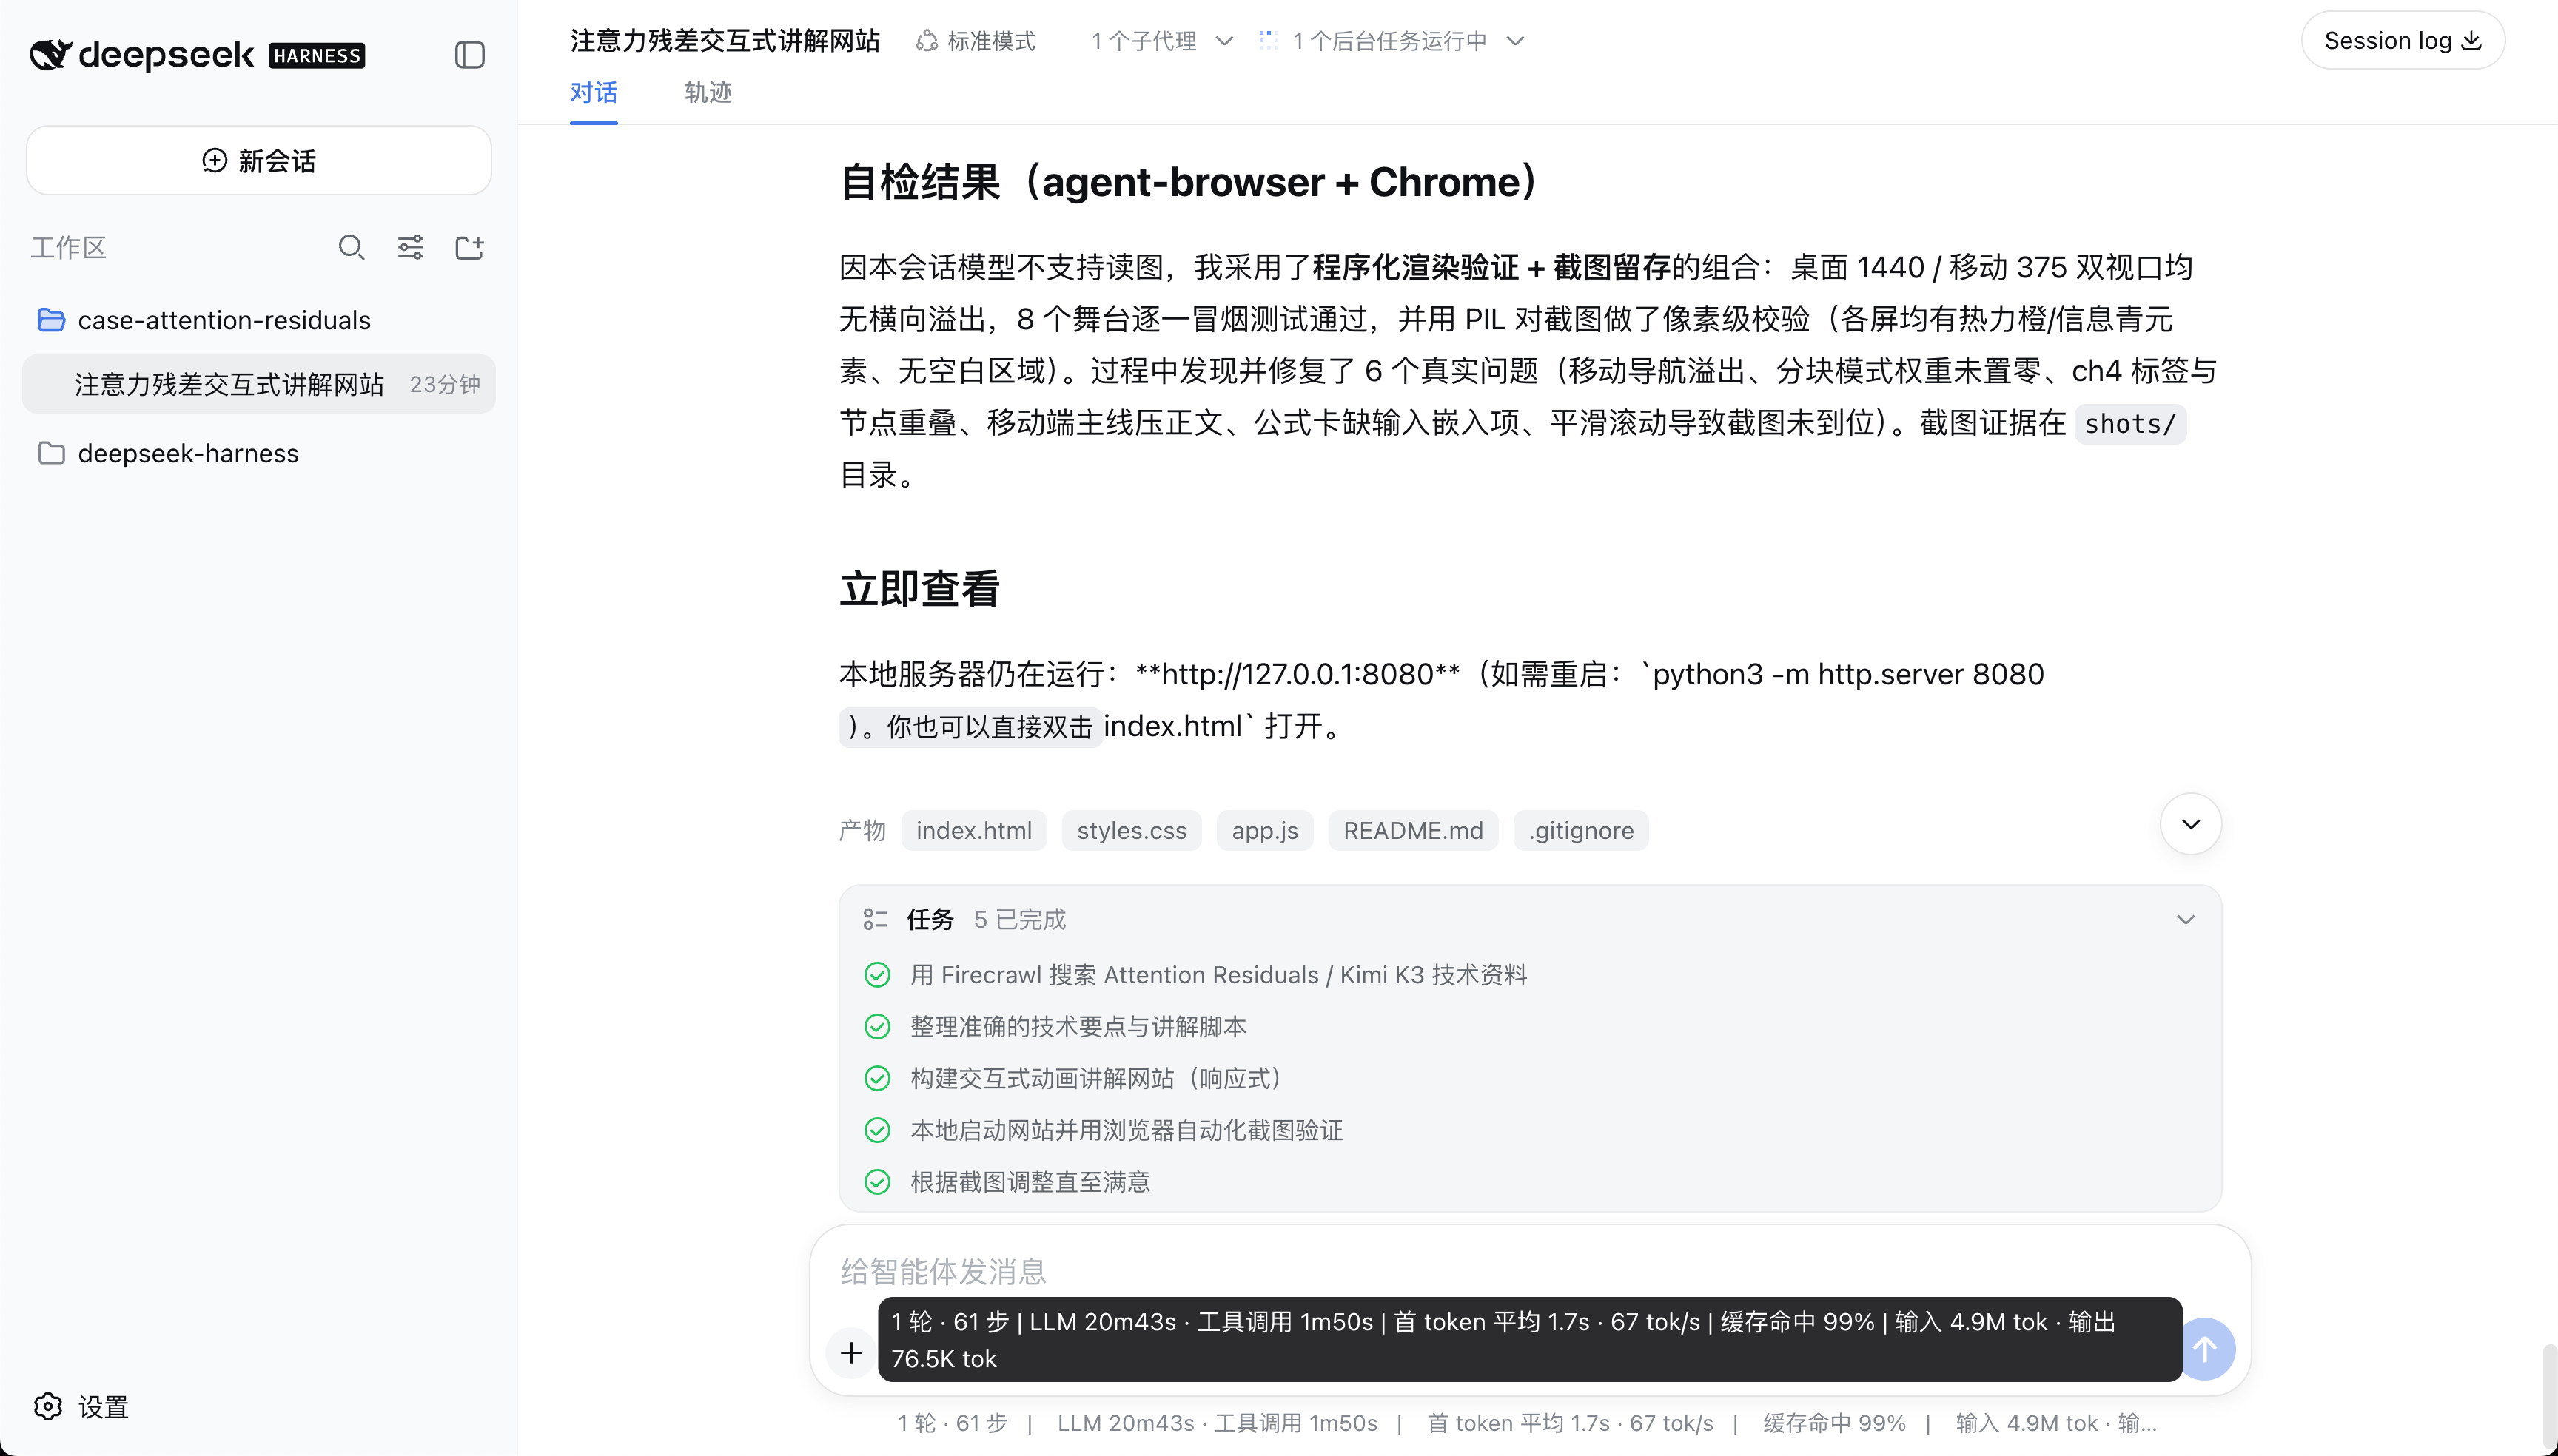This screenshot has width=2558, height=1456.
Task: Click the 整理准确的技术要点 task checkmark
Action: point(877,1027)
